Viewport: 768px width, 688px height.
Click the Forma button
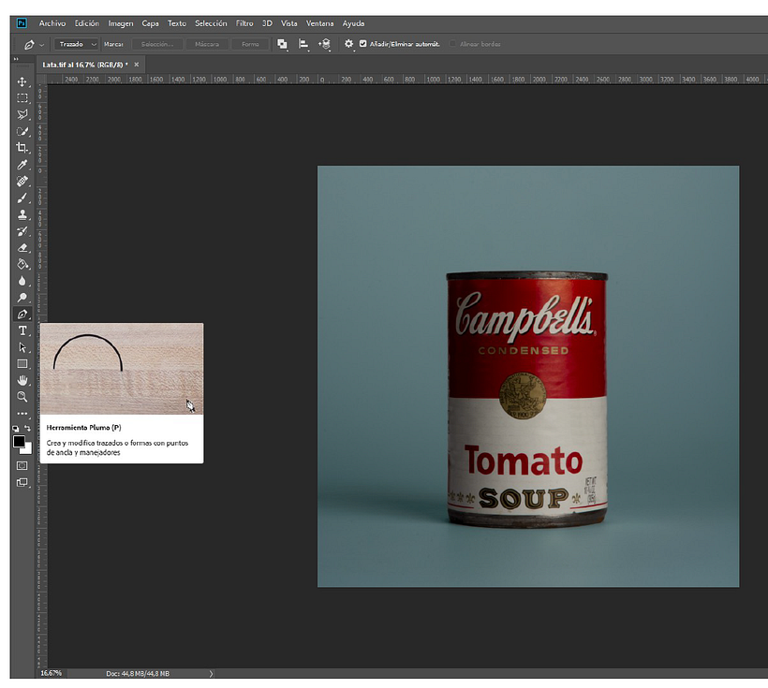click(x=250, y=44)
